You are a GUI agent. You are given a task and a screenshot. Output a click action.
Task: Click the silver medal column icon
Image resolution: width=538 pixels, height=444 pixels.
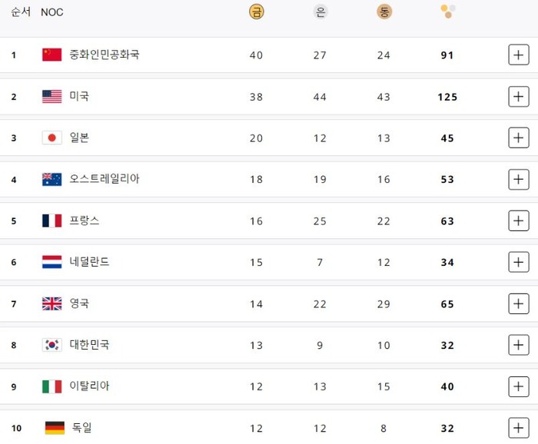click(x=320, y=12)
